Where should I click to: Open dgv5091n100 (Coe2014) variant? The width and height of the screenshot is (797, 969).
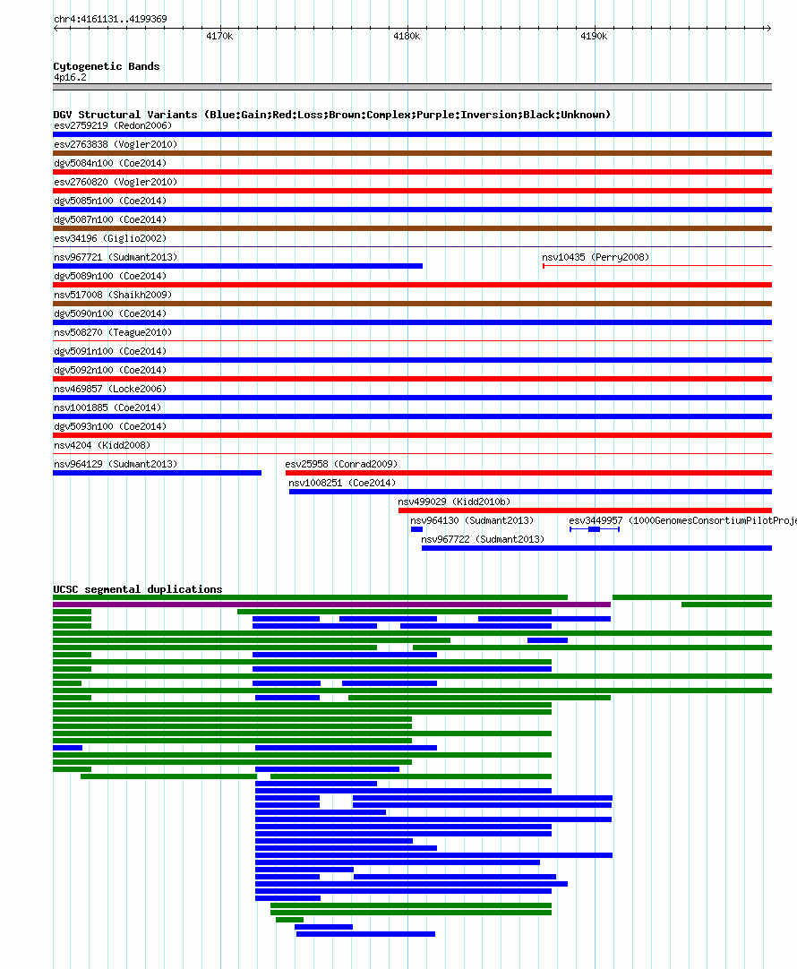pyautogui.click(x=110, y=351)
